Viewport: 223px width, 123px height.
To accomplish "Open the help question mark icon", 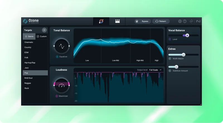I will tap(185, 21).
